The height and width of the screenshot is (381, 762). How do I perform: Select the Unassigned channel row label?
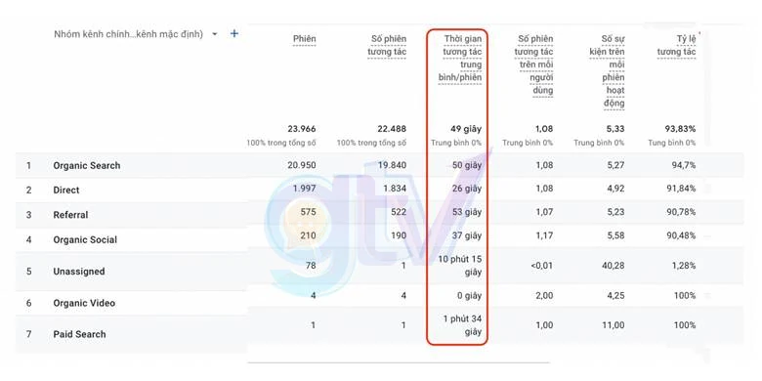(x=79, y=272)
